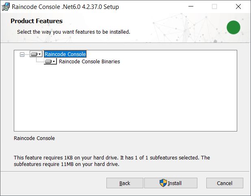Select the Raincode Console feature label

pos(65,54)
